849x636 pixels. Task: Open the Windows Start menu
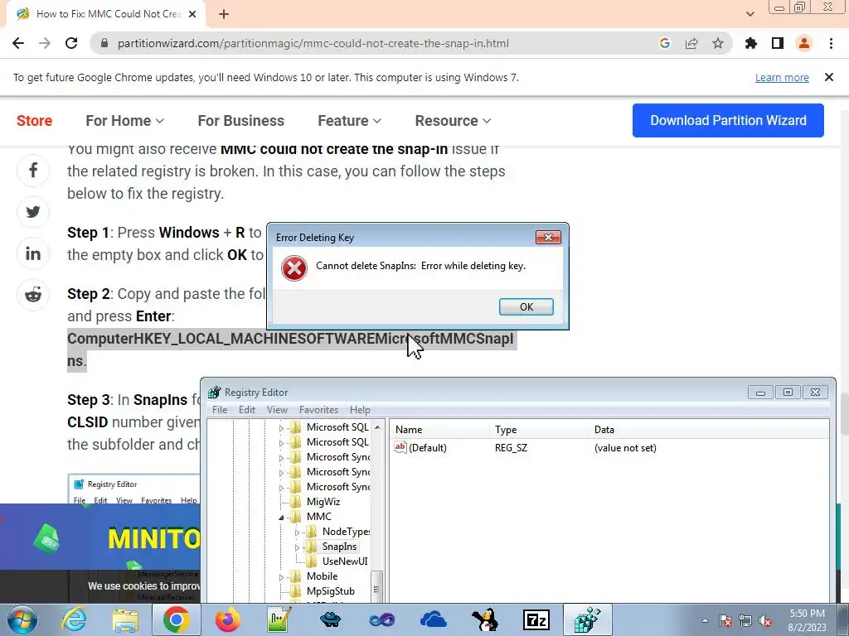tap(22, 619)
